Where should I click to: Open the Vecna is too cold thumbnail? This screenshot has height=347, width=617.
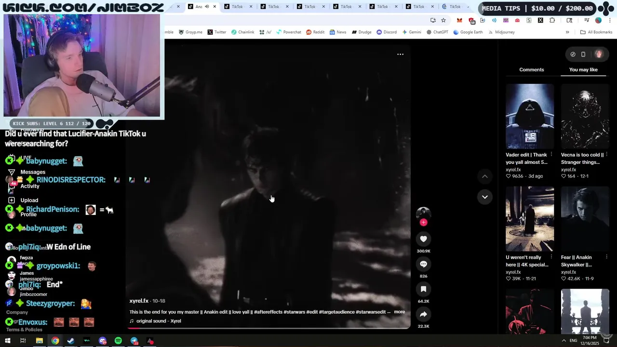tap(585, 116)
